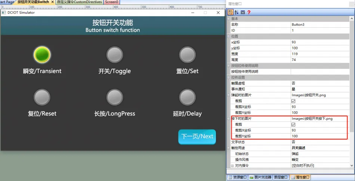The image size is (355, 181).
Task: Click the 复位/Reset round button
Action: click(42, 97)
